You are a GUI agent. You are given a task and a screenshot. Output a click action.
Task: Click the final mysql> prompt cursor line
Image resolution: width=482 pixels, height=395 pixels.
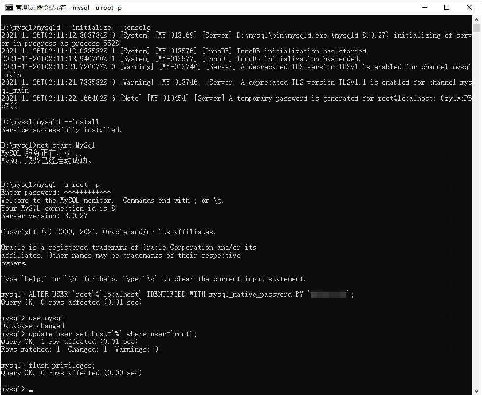pyautogui.click(x=17, y=389)
